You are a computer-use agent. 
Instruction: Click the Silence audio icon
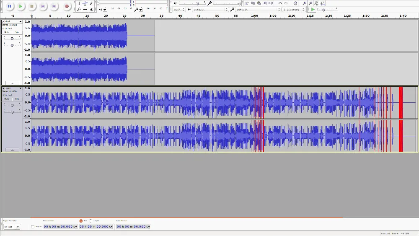[x=271, y=3]
